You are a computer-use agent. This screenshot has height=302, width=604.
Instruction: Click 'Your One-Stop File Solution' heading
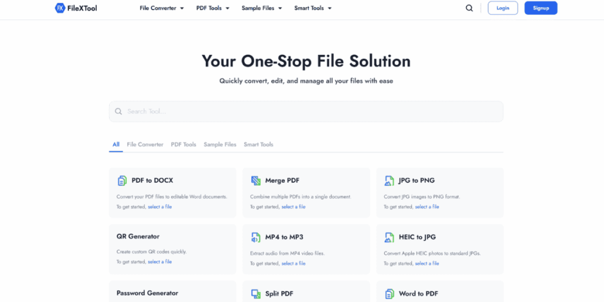306,61
